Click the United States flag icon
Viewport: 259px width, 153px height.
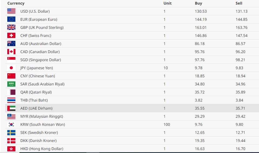[11, 11]
